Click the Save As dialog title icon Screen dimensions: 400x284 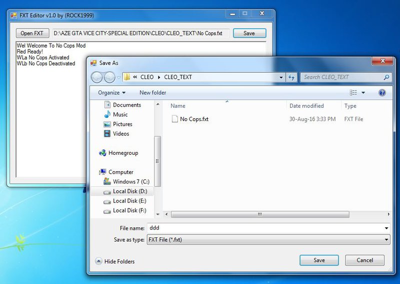click(93, 63)
